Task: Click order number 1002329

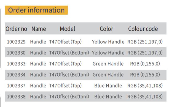Action: [16, 42]
